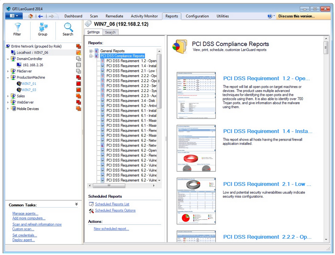The height and width of the screenshot is (255, 335).
Task: Click the reports tree horizontal scrollbar thumb
Action: coord(109,186)
